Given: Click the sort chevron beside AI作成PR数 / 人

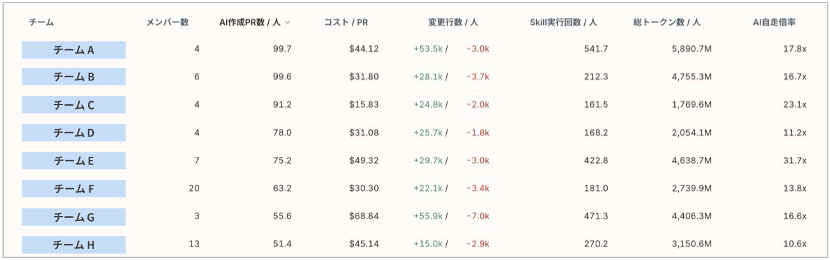Looking at the screenshot, I should [287, 23].
